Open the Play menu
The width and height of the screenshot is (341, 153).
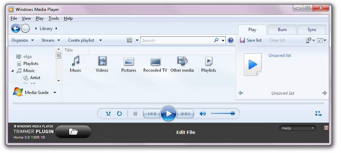(40, 18)
